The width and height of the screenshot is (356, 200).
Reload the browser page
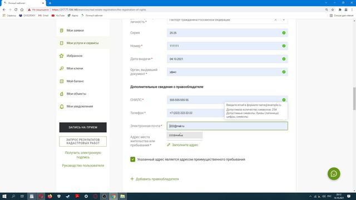16,10
